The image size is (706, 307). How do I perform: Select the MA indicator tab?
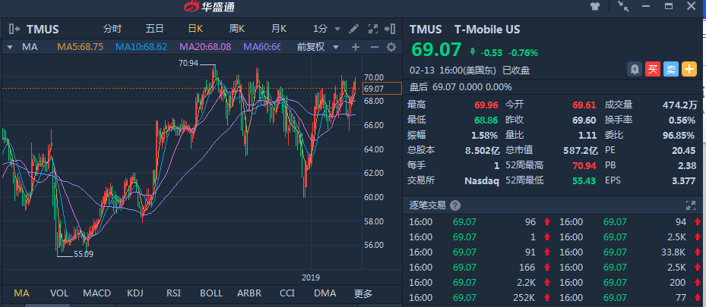[x=21, y=293]
